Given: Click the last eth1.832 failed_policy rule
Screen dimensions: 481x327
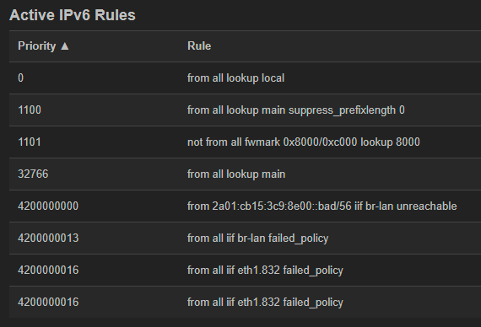Looking at the screenshot, I should click(265, 303).
